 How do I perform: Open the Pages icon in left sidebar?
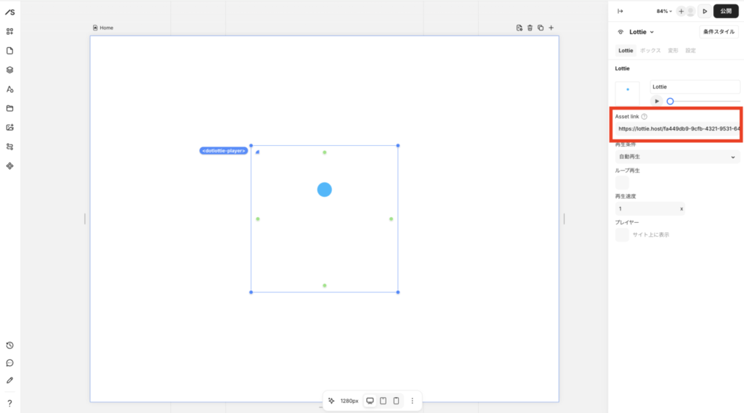[9, 51]
